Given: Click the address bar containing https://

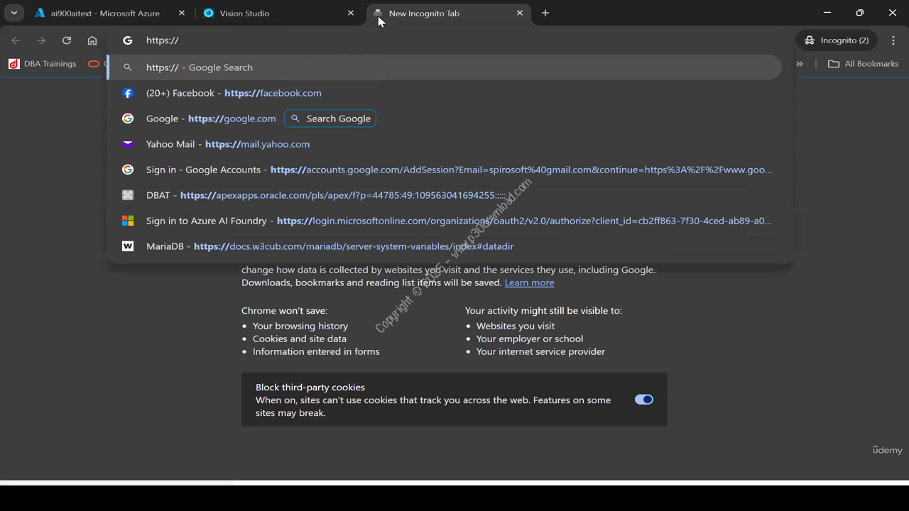Looking at the screenshot, I should click(x=450, y=40).
